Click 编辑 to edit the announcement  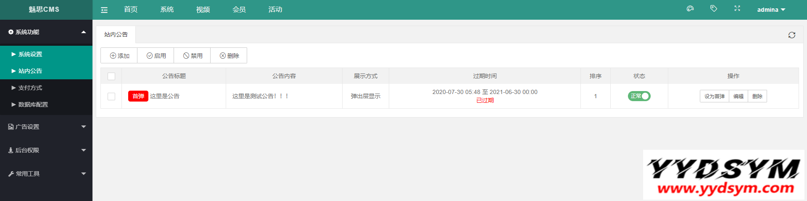tap(738, 96)
